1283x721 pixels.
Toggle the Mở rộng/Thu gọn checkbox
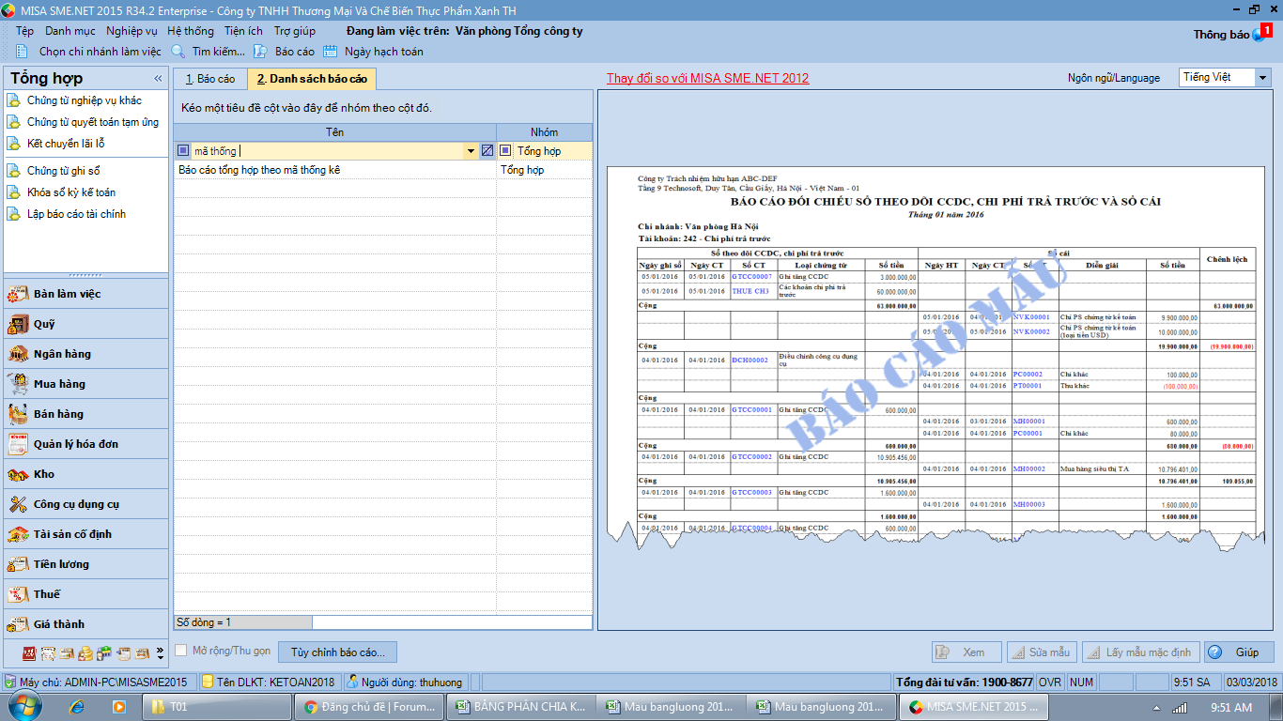181,651
